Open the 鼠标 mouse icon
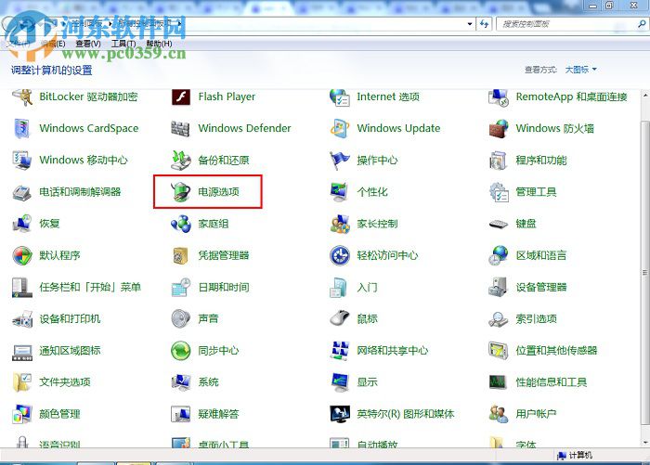Image resolution: width=650 pixels, height=465 pixels. [340, 318]
